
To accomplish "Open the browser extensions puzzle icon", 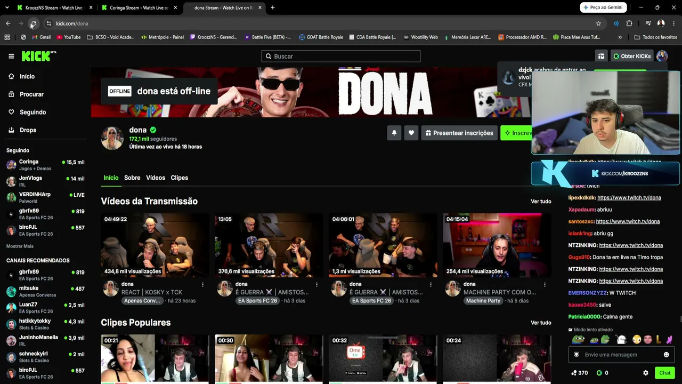I will pos(629,23).
